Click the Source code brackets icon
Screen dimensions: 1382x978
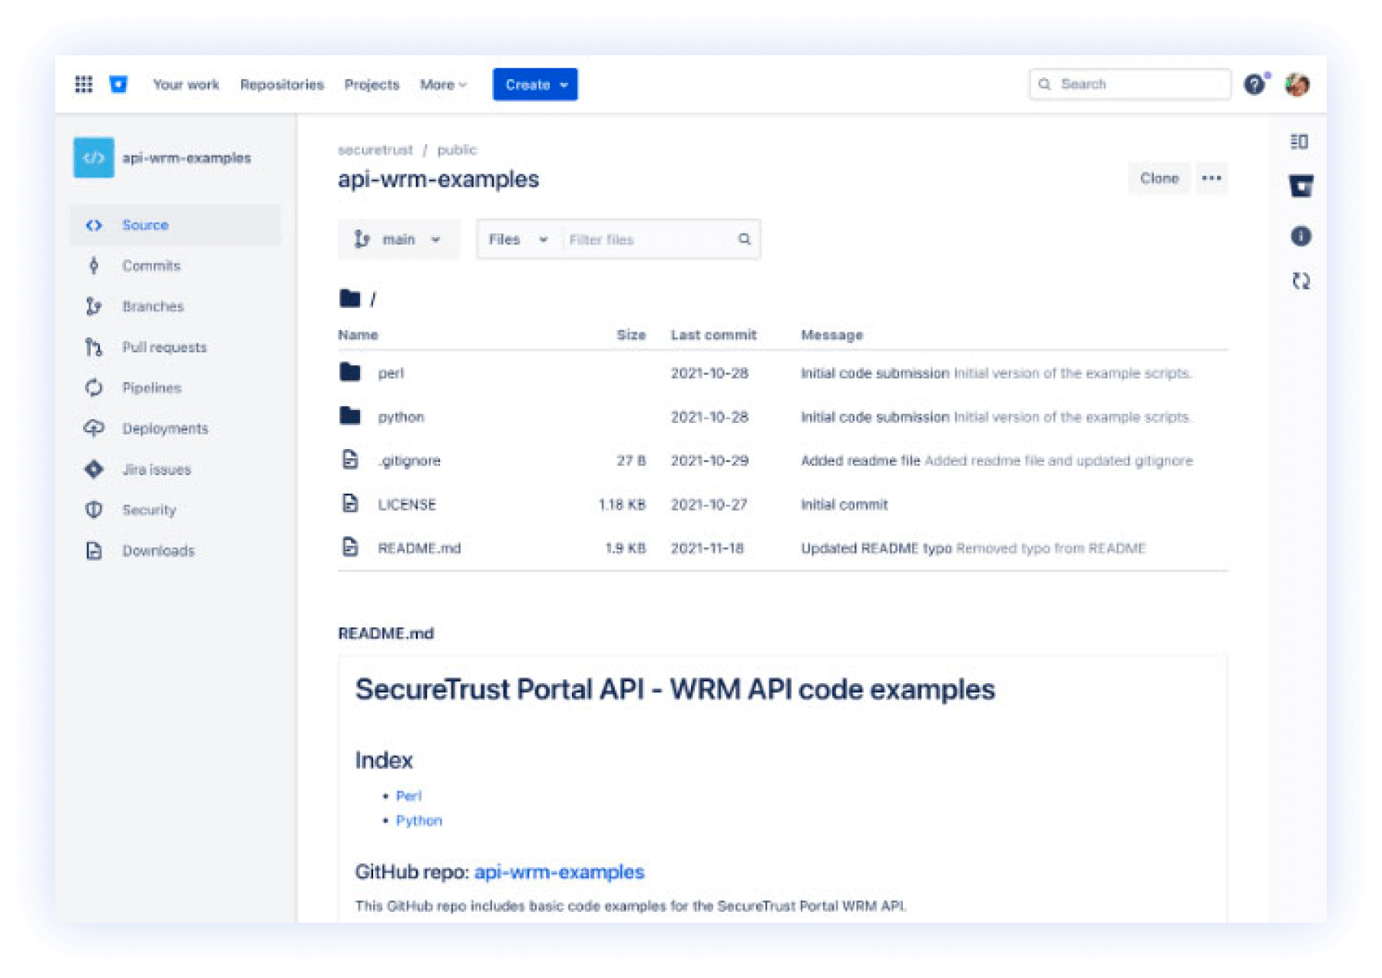click(x=94, y=225)
